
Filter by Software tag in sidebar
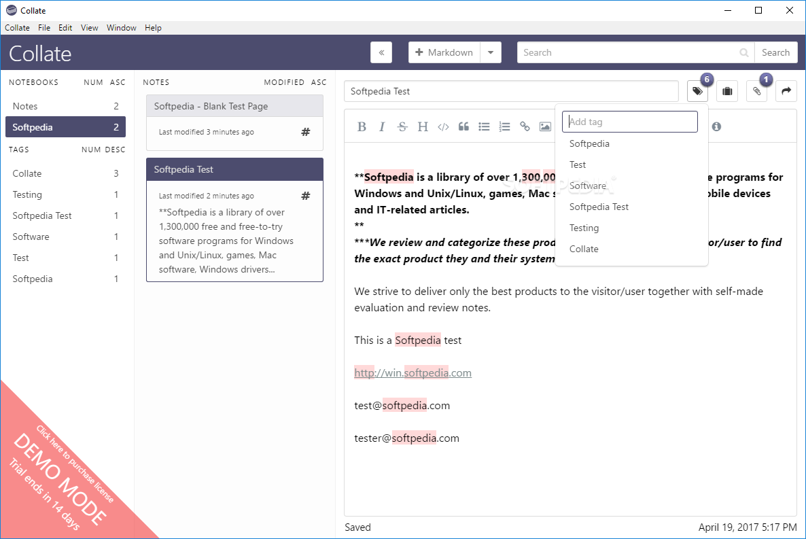point(65,237)
